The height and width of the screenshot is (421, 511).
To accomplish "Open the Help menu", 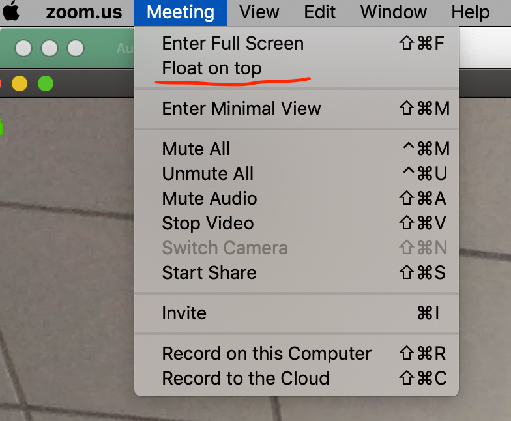I will [x=471, y=12].
